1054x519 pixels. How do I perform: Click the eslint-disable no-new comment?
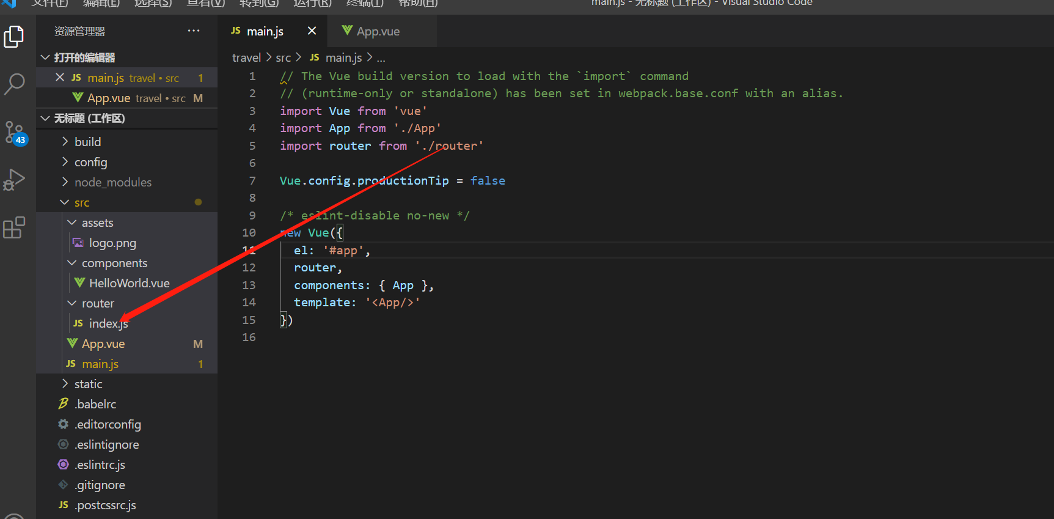pos(375,216)
